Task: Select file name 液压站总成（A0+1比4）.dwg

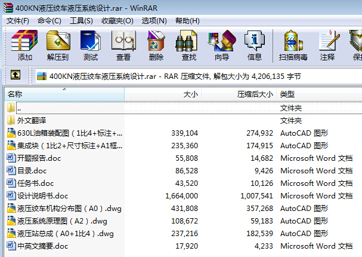Action: tap(66, 234)
